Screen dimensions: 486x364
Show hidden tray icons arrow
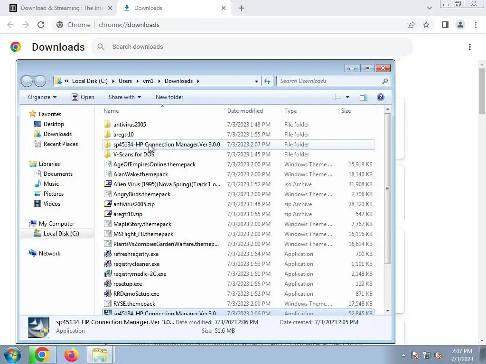tap(403, 355)
